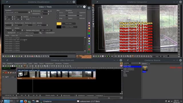The image size is (183, 103).
Task: Open Visibilità dropdown arrow in Risorse
Action: click(140, 63)
